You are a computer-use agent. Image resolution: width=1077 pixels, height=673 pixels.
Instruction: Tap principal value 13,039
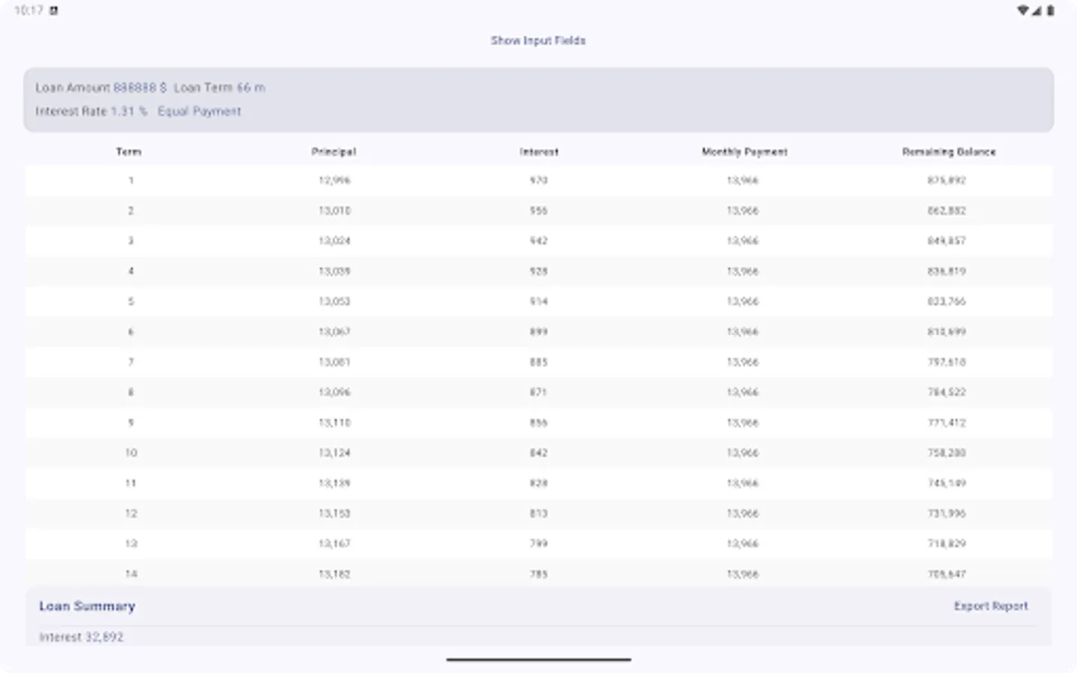point(334,271)
